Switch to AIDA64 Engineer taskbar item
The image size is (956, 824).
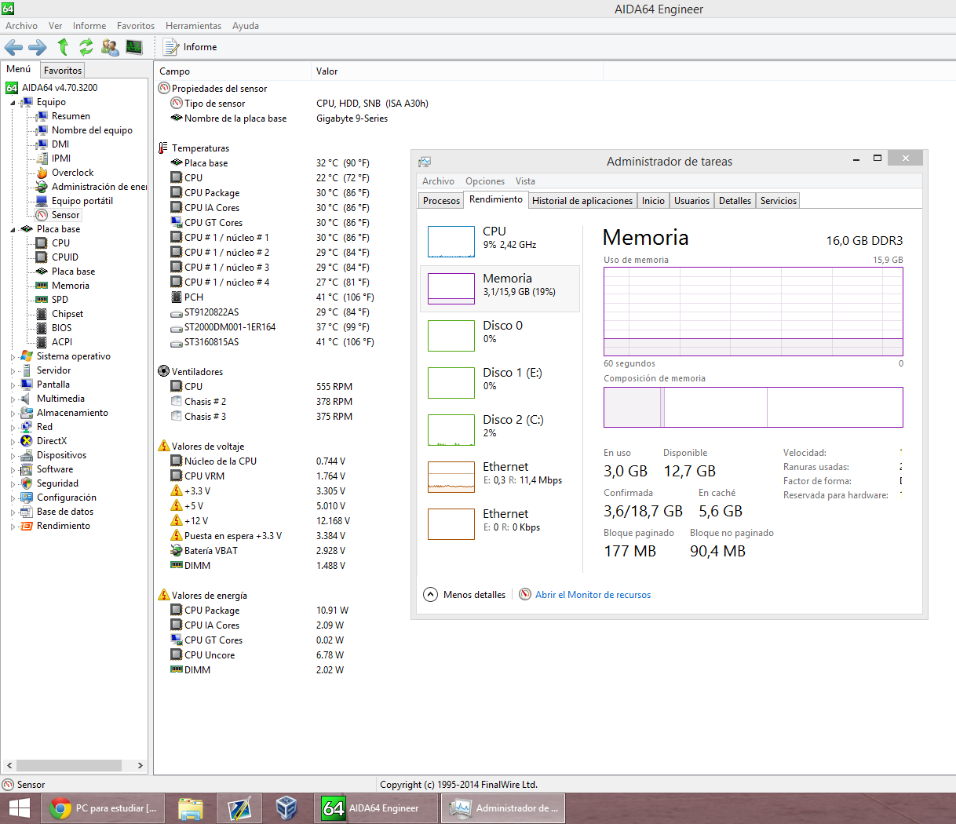click(376, 808)
